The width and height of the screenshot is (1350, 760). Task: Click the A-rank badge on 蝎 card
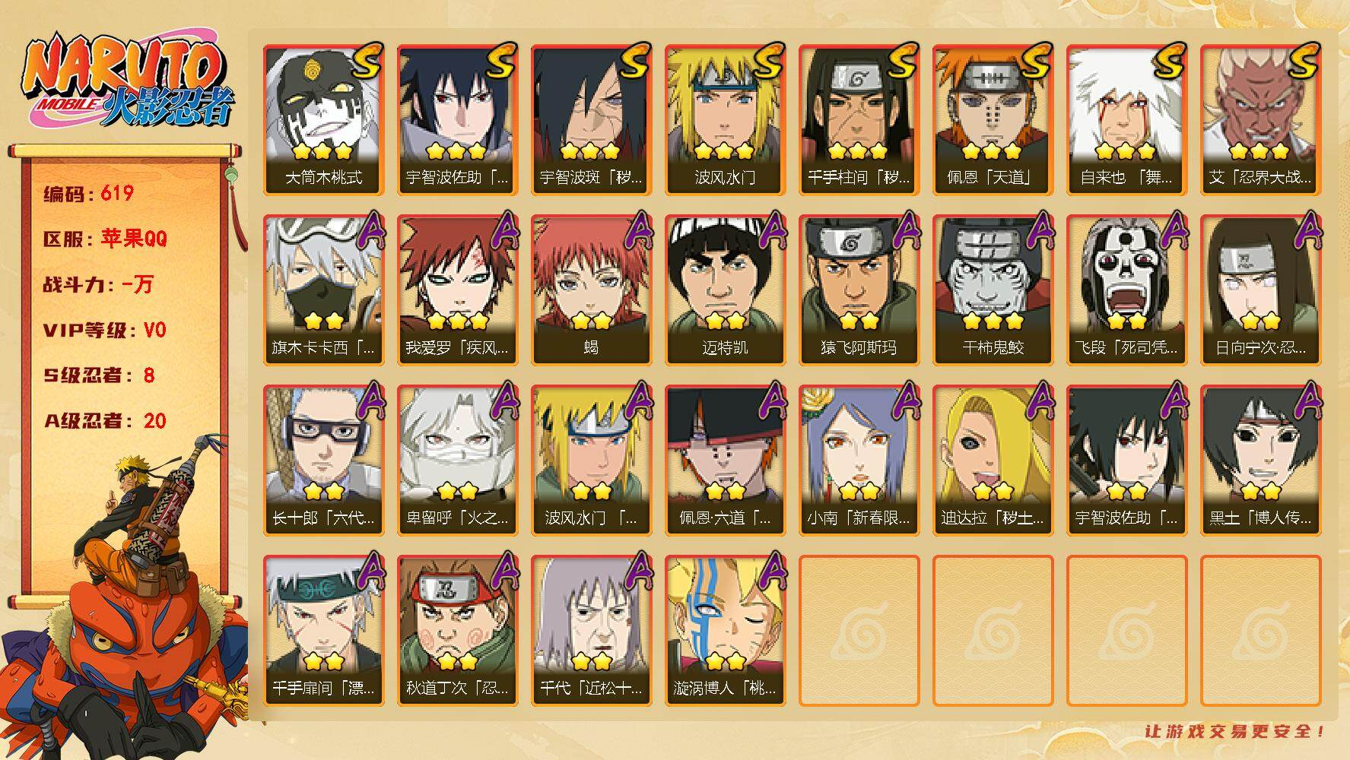pos(635,230)
